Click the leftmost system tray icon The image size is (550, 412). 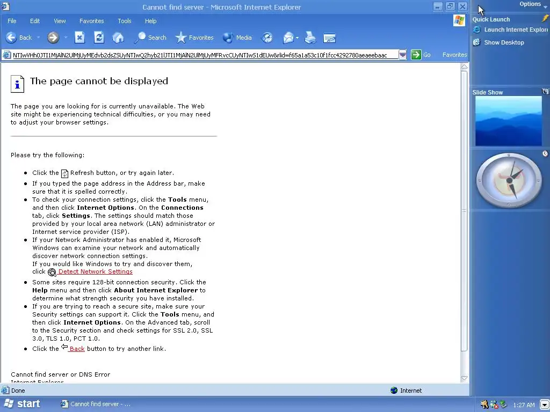[485, 404]
